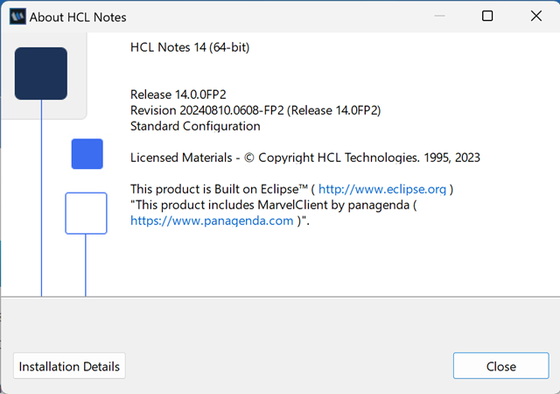Viewport: 560px width, 394px height.
Task: Click the About HCL Notes title text
Action: (x=78, y=18)
